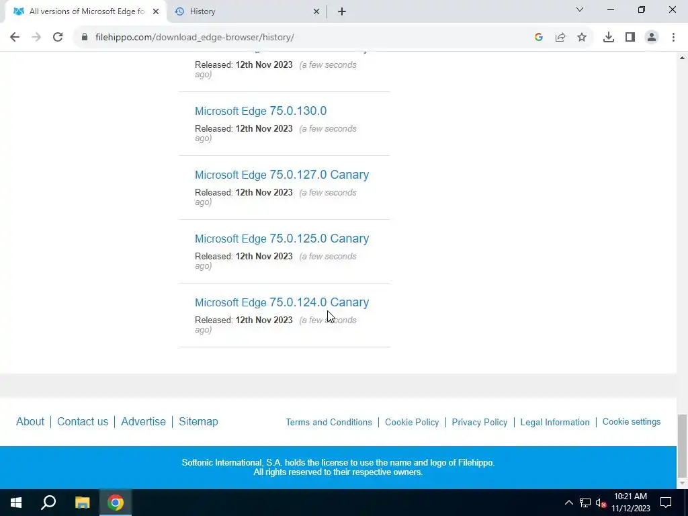Open the Privacy Policy link

coord(480,422)
